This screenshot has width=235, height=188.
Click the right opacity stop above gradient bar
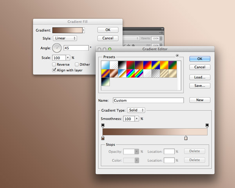click(x=207, y=125)
